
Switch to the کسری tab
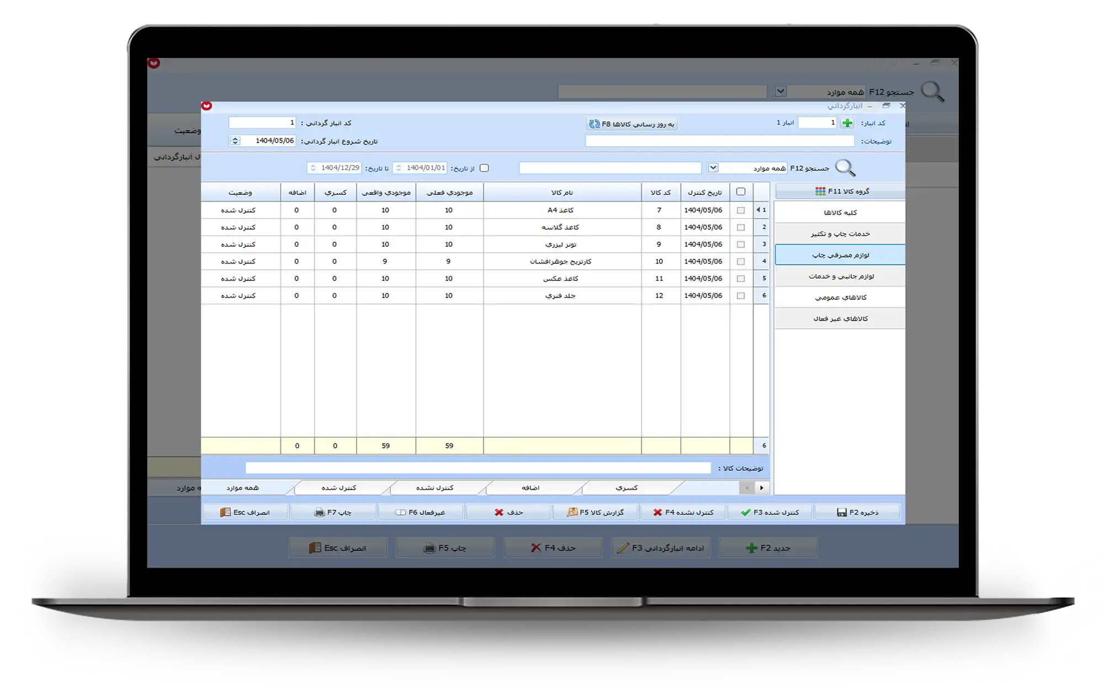point(627,488)
